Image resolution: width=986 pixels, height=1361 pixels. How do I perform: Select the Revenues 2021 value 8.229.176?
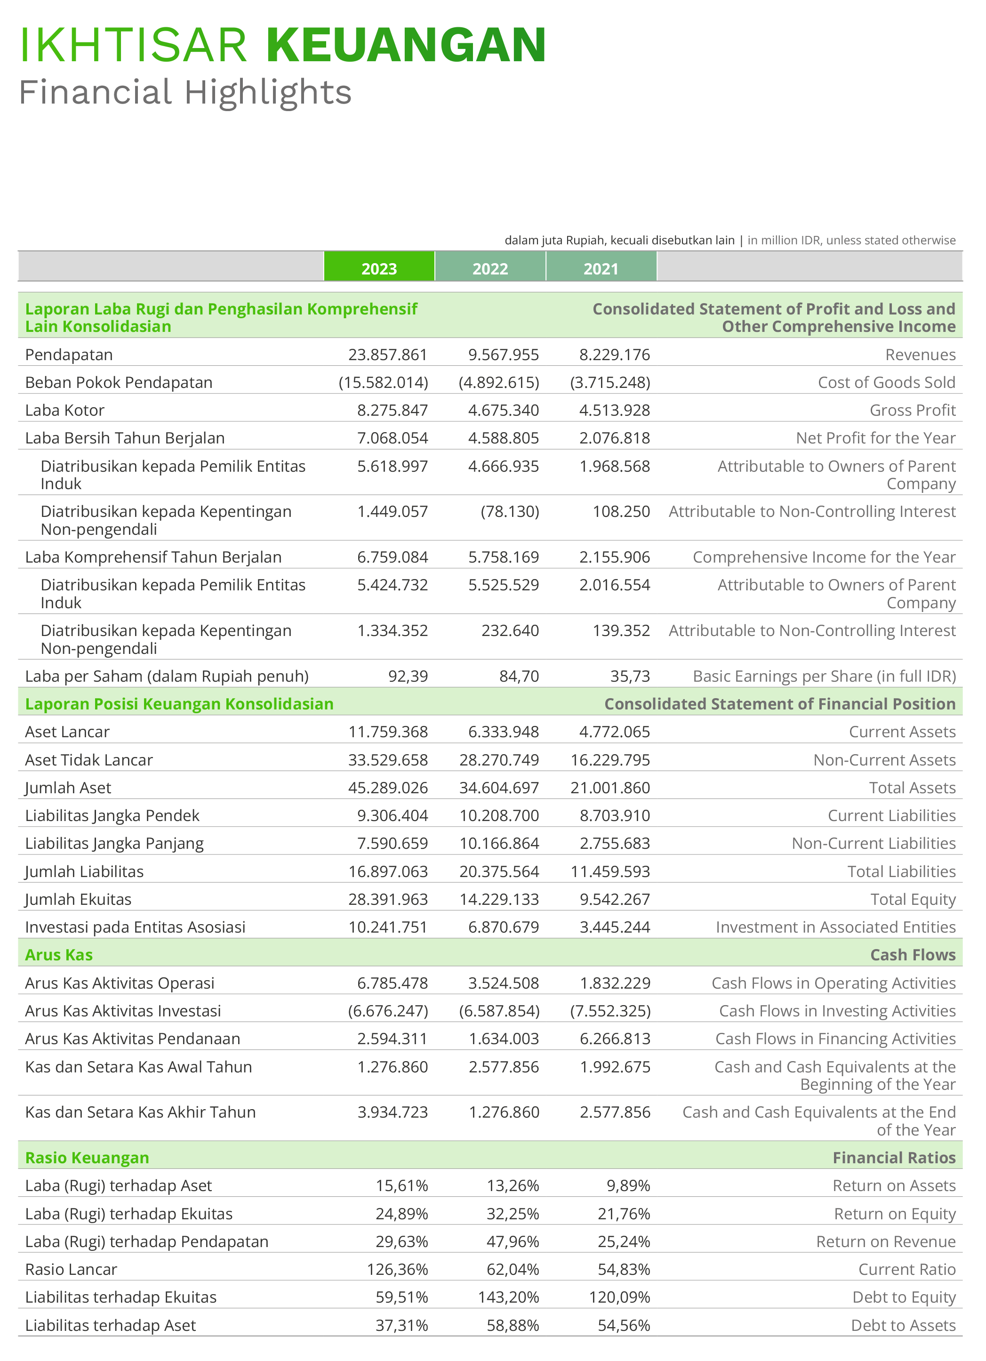614,354
